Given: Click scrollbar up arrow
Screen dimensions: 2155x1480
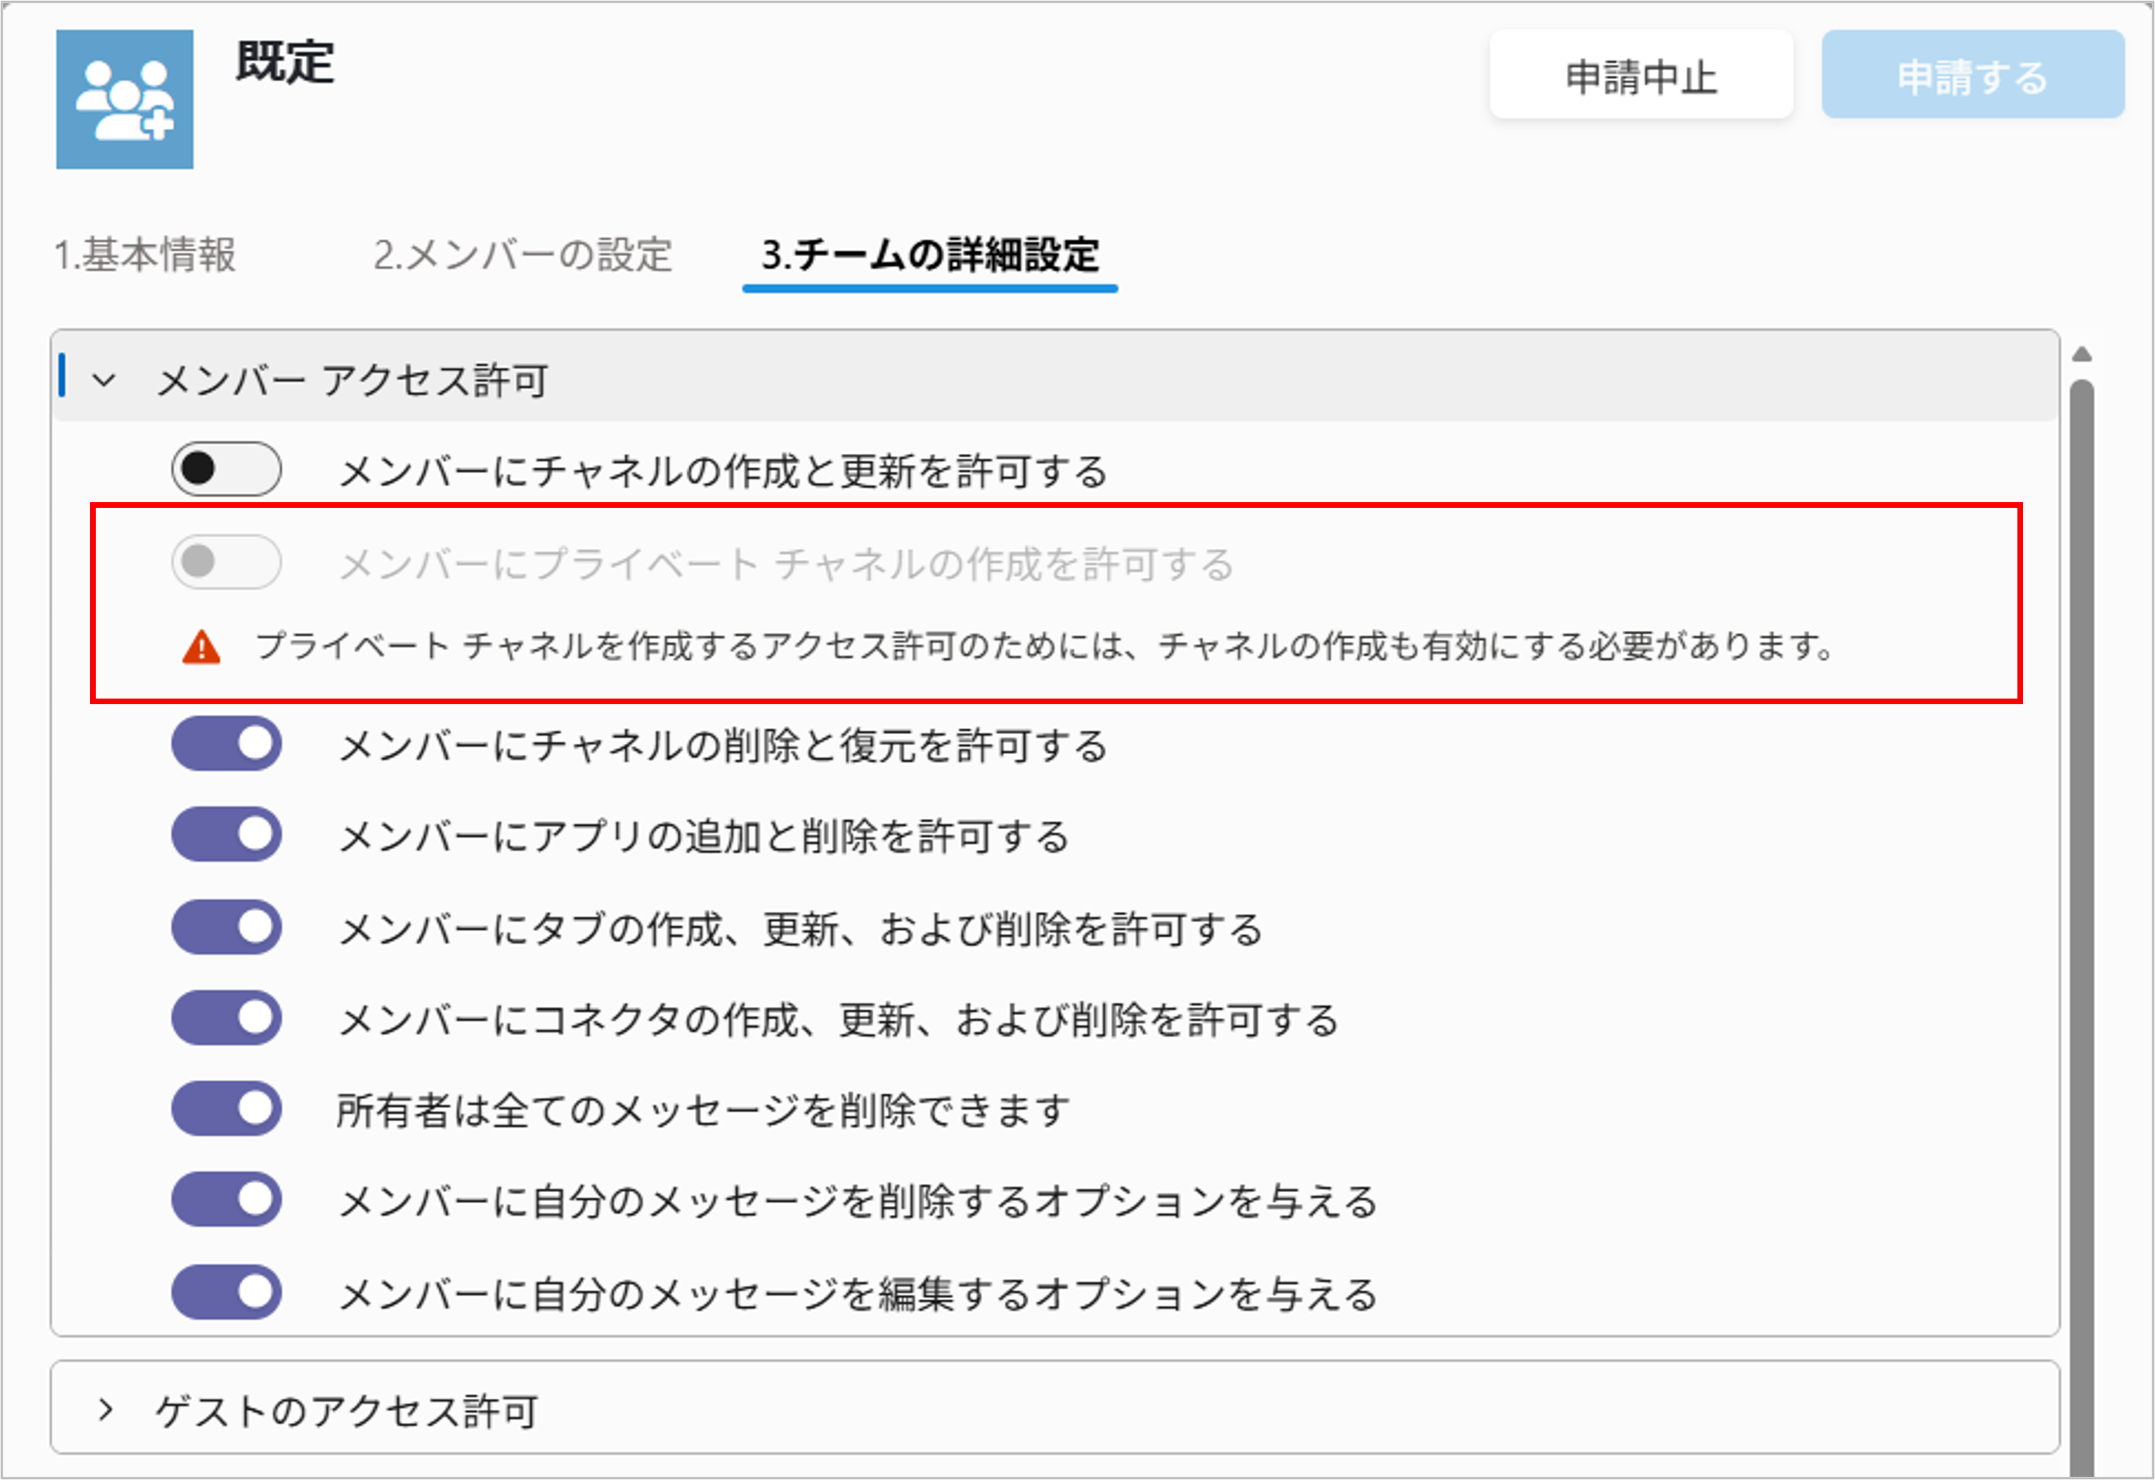Looking at the screenshot, I should (x=2082, y=354).
